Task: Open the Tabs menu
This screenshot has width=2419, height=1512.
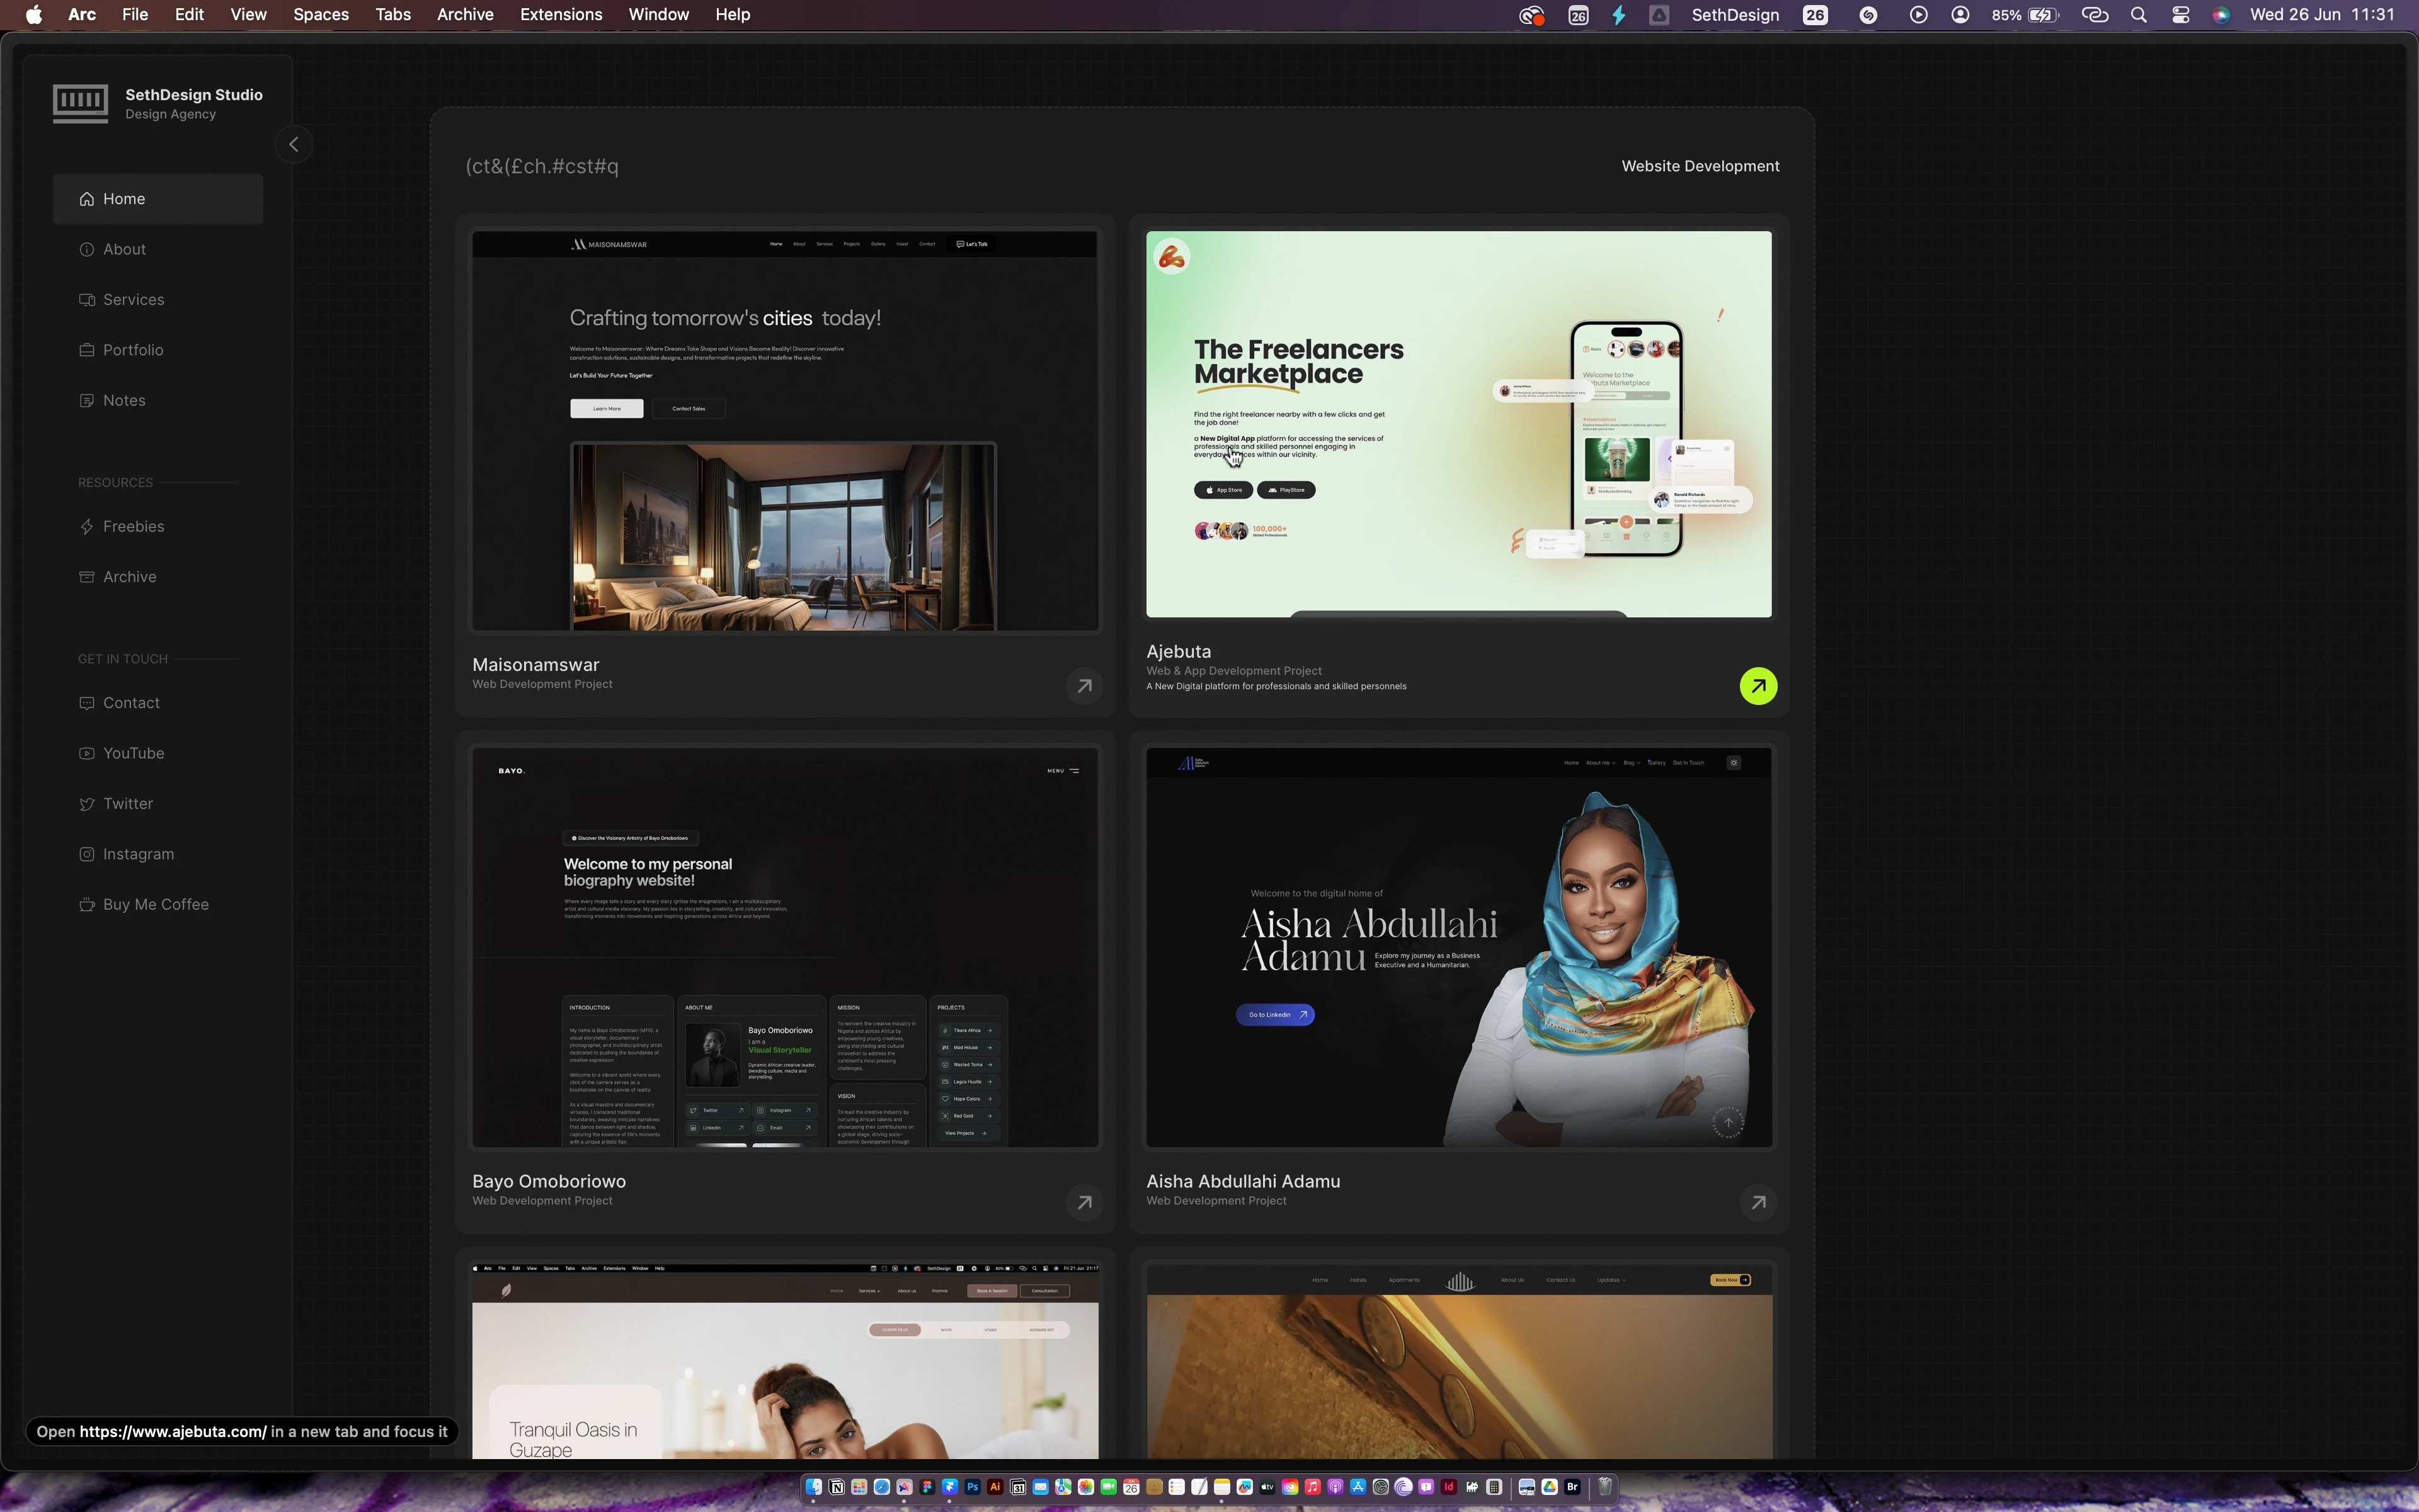Action: click(x=393, y=15)
